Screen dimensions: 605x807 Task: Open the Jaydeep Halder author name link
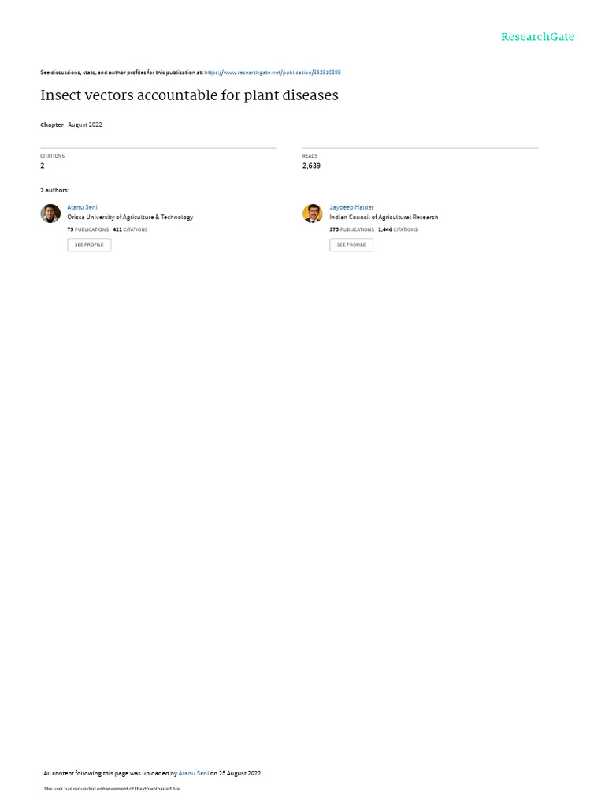click(351, 207)
